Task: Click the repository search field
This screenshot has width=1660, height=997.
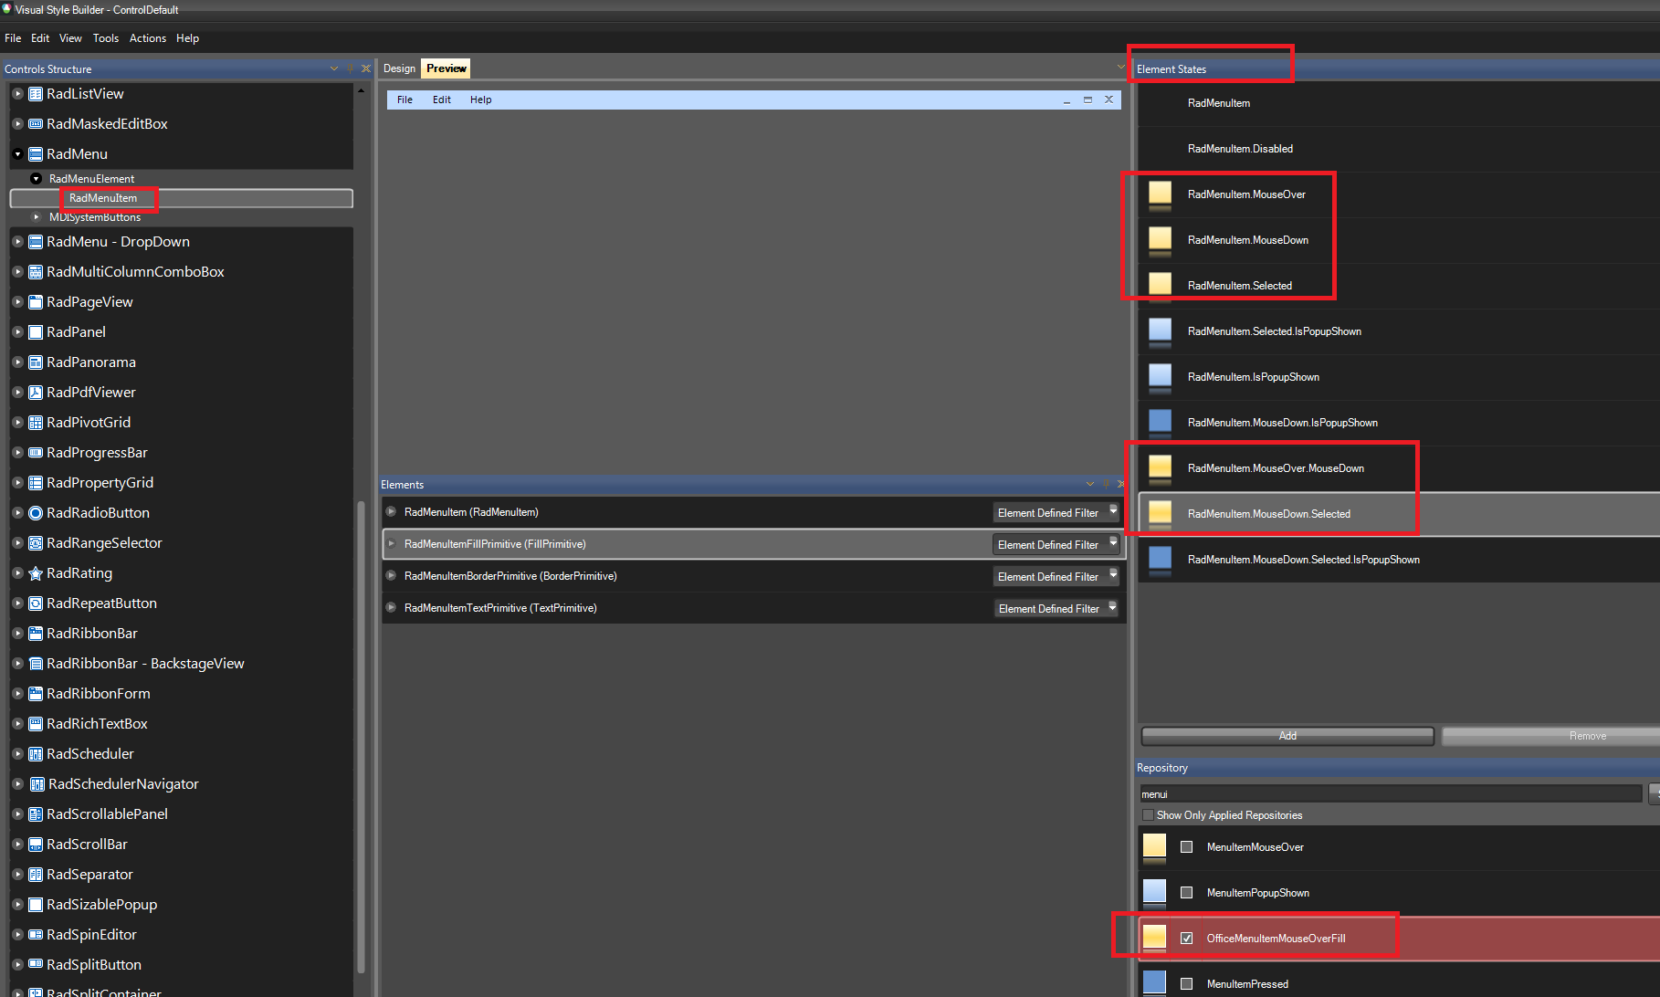Action: 1391,794
